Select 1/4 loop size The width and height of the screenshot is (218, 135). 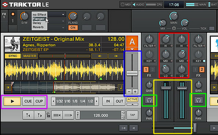click(83, 101)
